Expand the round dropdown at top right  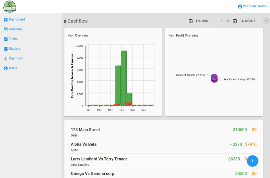[x=266, y=21]
